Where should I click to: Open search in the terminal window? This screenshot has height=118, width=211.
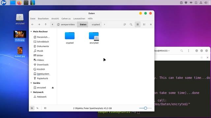coord(182,51)
